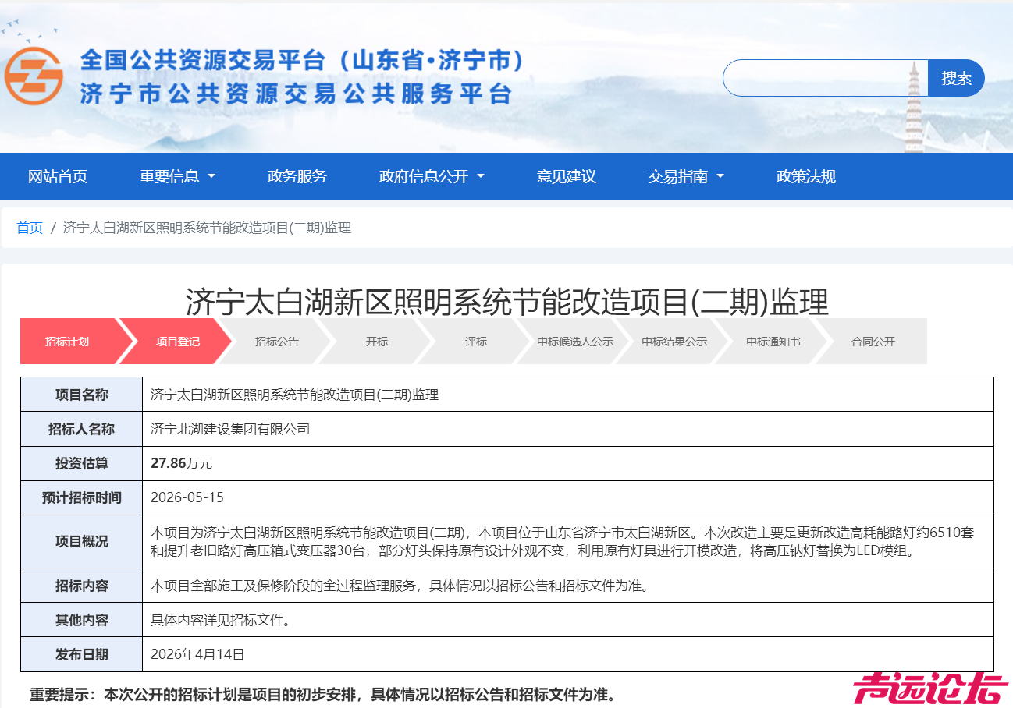This screenshot has width=1013, height=708.
Task: Open the 招标公告 stage tab
Action: click(277, 341)
